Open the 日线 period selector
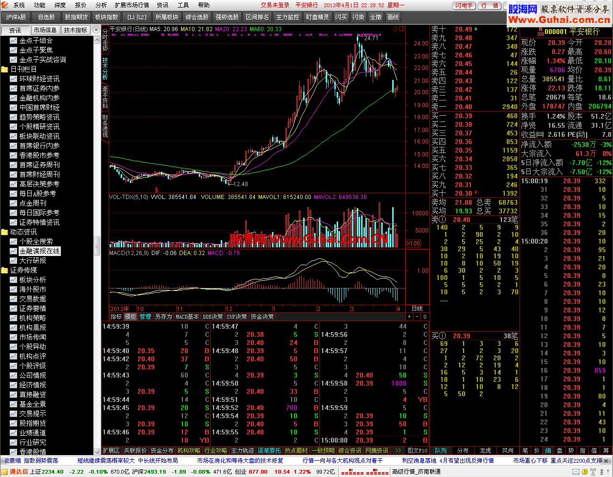 417,309
